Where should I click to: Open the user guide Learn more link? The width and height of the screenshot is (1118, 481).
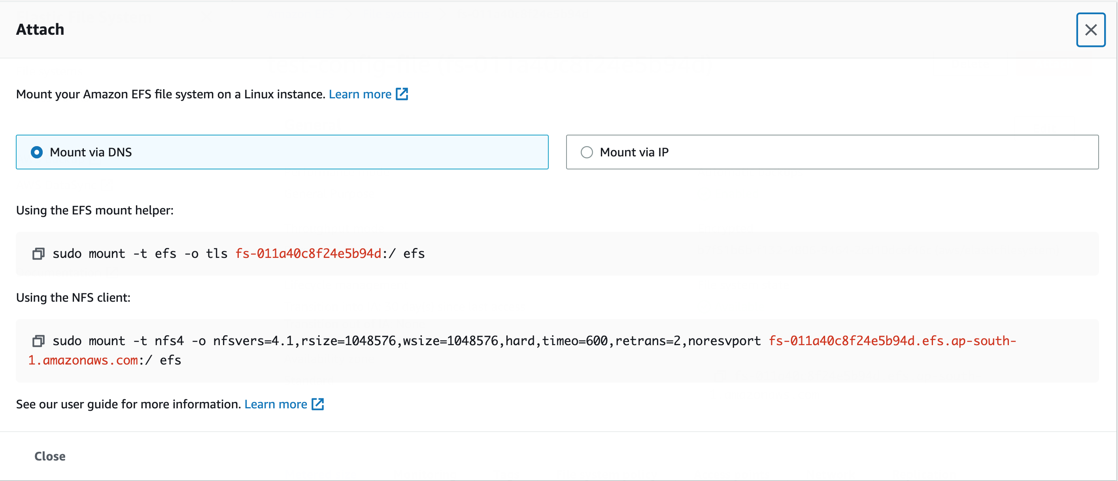click(x=276, y=404)
